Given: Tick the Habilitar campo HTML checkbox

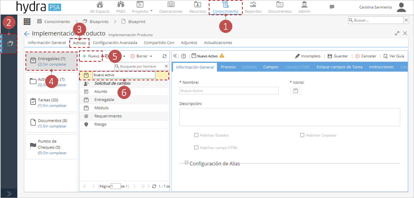Looking at the screenshot, I should click(x=196, y=148).
